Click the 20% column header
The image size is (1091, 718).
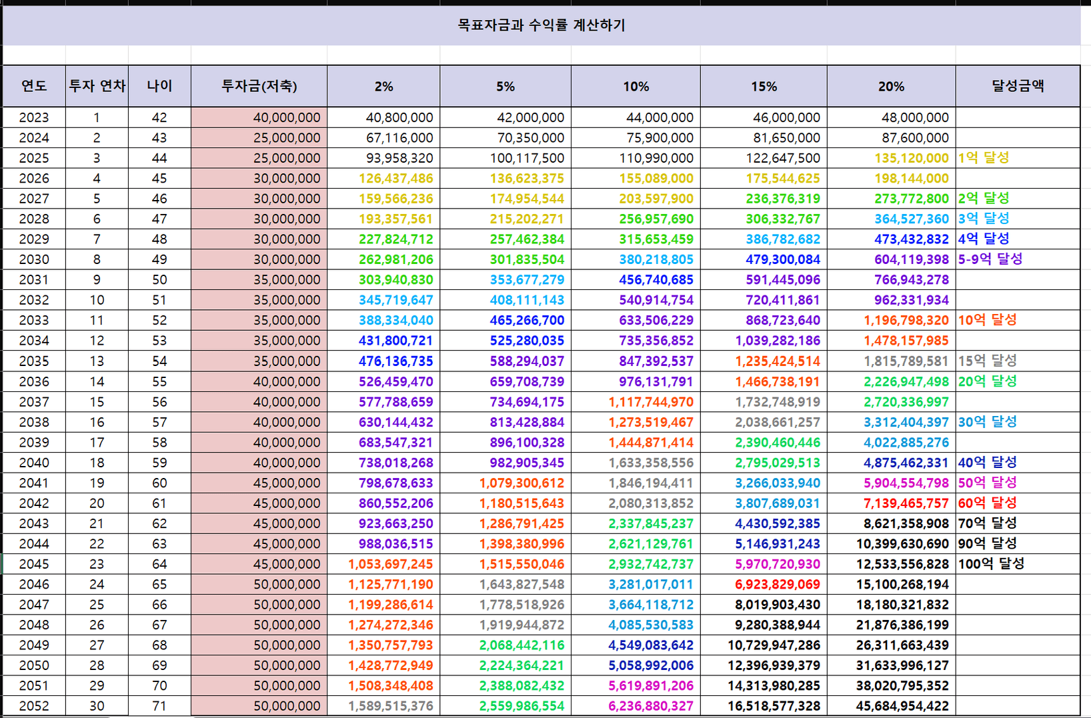(x=891, y=86)
